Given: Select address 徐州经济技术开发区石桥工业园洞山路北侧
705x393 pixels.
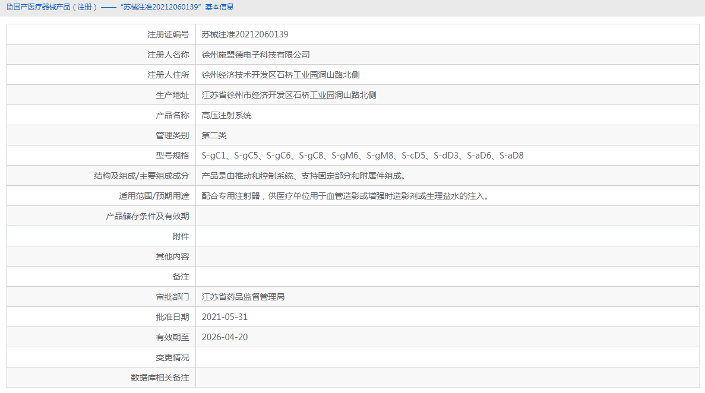Looking at the screenshot, I should click(x=280, y=75).
